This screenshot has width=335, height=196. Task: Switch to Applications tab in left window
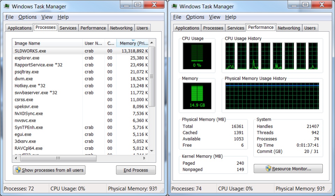click(20, 28)
